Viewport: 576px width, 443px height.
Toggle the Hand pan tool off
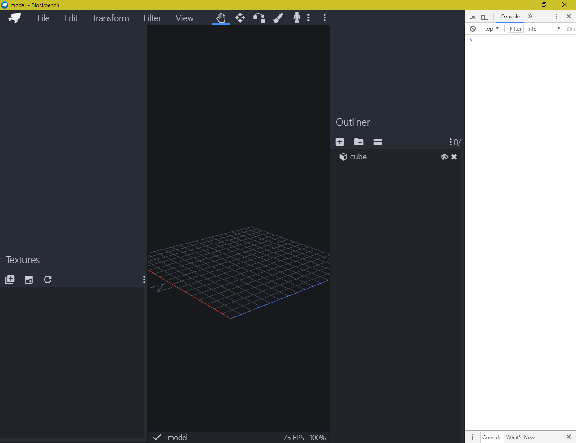tap(221, 18)
